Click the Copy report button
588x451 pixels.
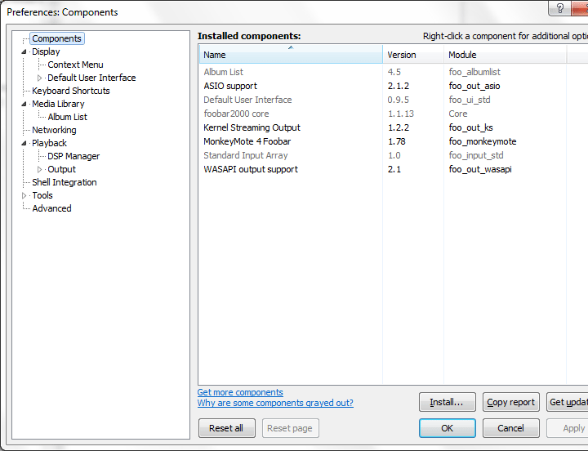510,402
